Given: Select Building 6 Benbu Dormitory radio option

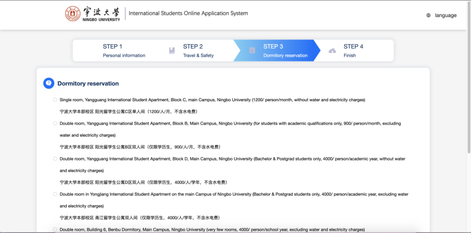Looking at the screenshot, I should click(55, 230).
